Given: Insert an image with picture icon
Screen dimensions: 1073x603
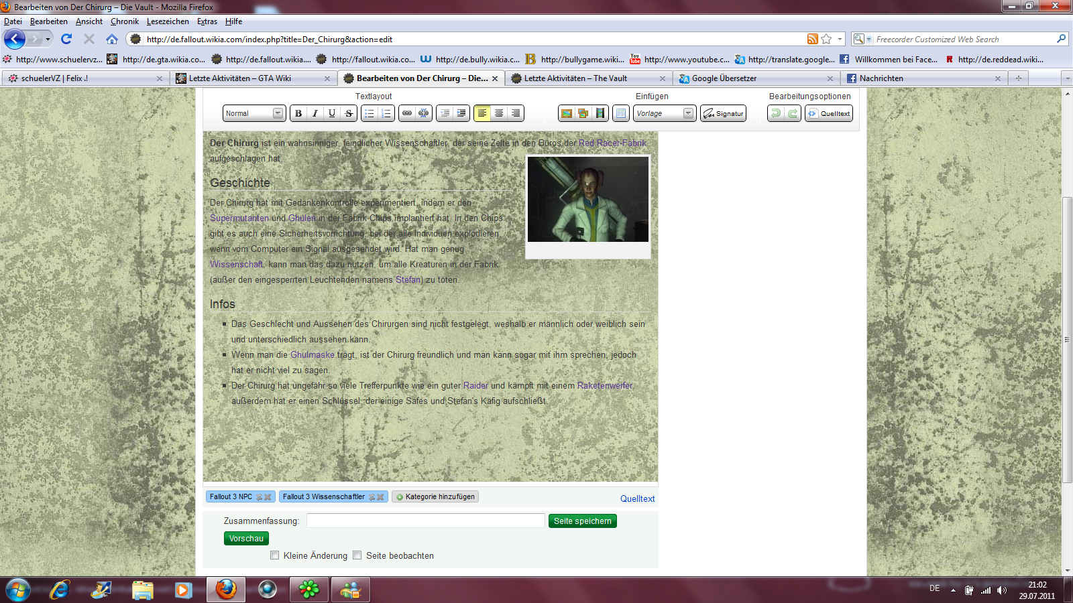Looking at the screenshot, I should click(567, 113).
